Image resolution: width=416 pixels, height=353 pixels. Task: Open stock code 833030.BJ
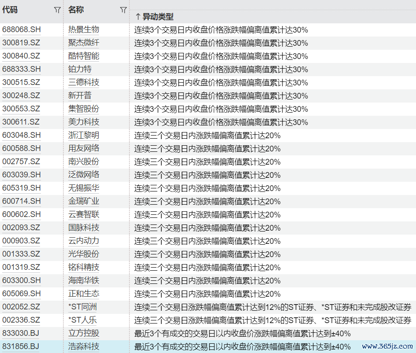click(x=21, y=333)
